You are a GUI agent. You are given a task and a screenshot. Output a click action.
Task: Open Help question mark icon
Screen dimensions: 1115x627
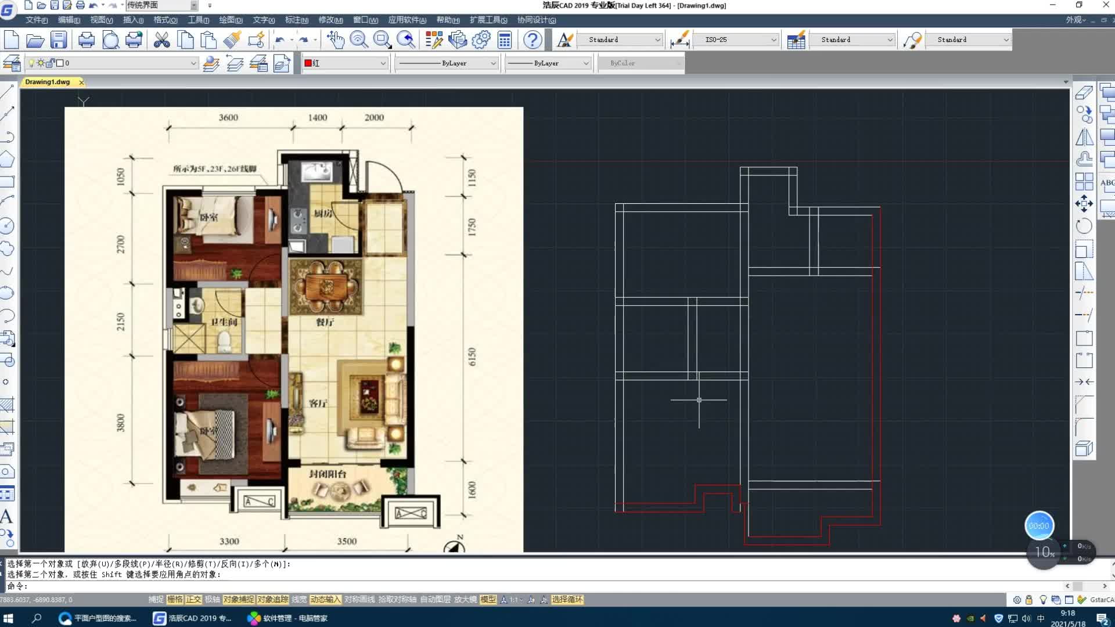tap(533, 40)
